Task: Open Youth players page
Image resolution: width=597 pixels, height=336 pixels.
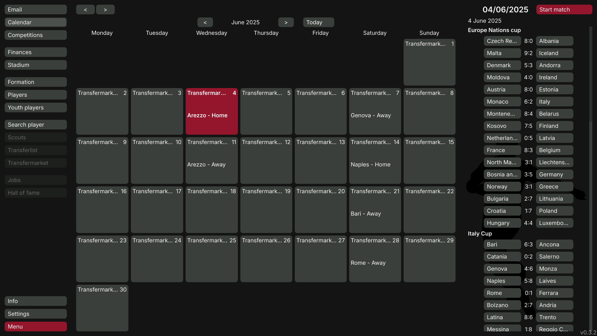Action: click(35, 108)
